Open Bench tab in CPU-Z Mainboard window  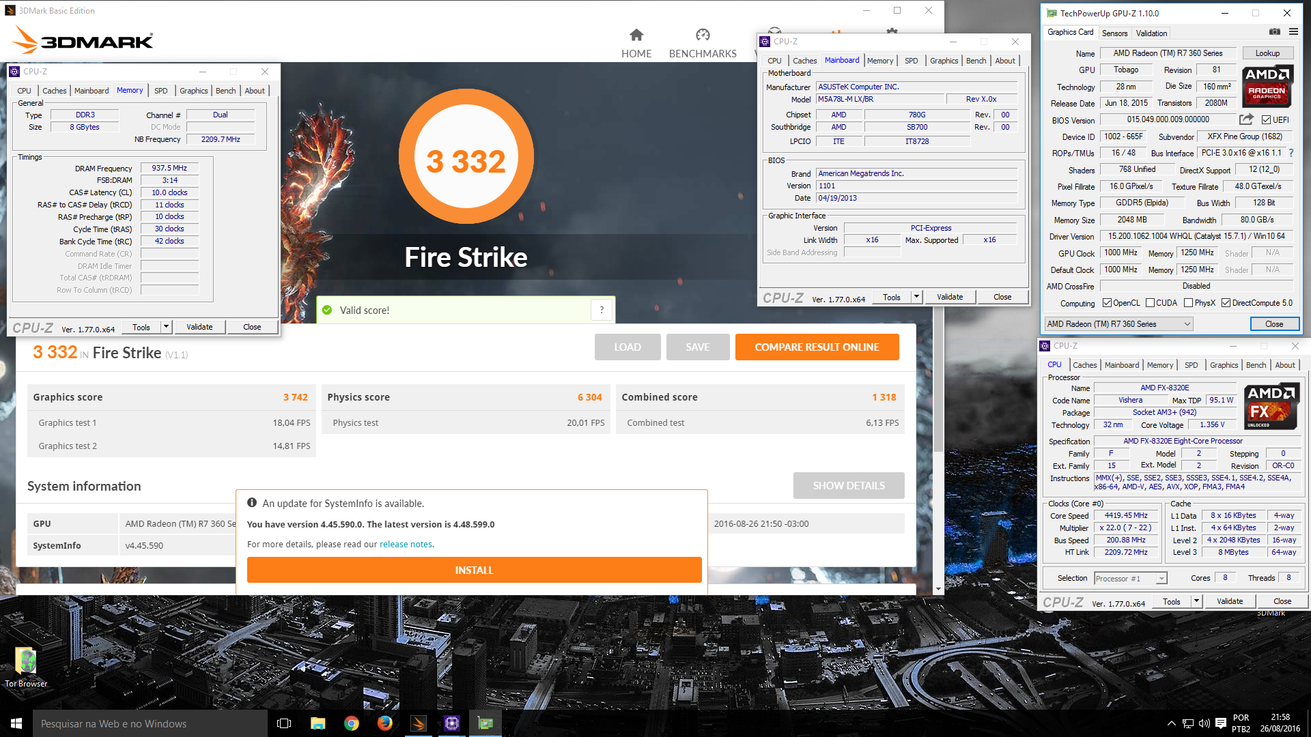976,61
